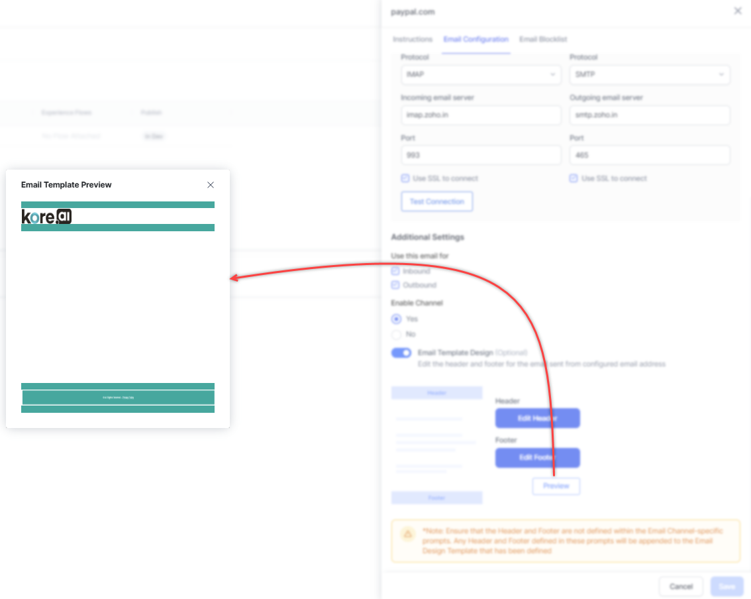Click the Kore.ai logo in preview header
Image resolution: width=751 pixels, height=599 pixels.
(46, 217)
